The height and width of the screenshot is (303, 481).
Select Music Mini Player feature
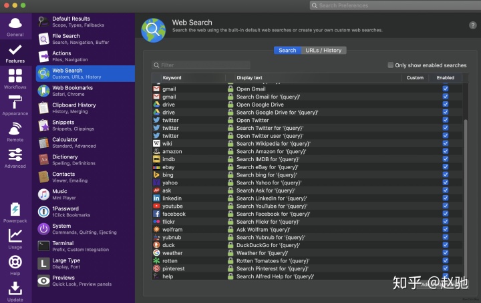[x=86, y=194]
